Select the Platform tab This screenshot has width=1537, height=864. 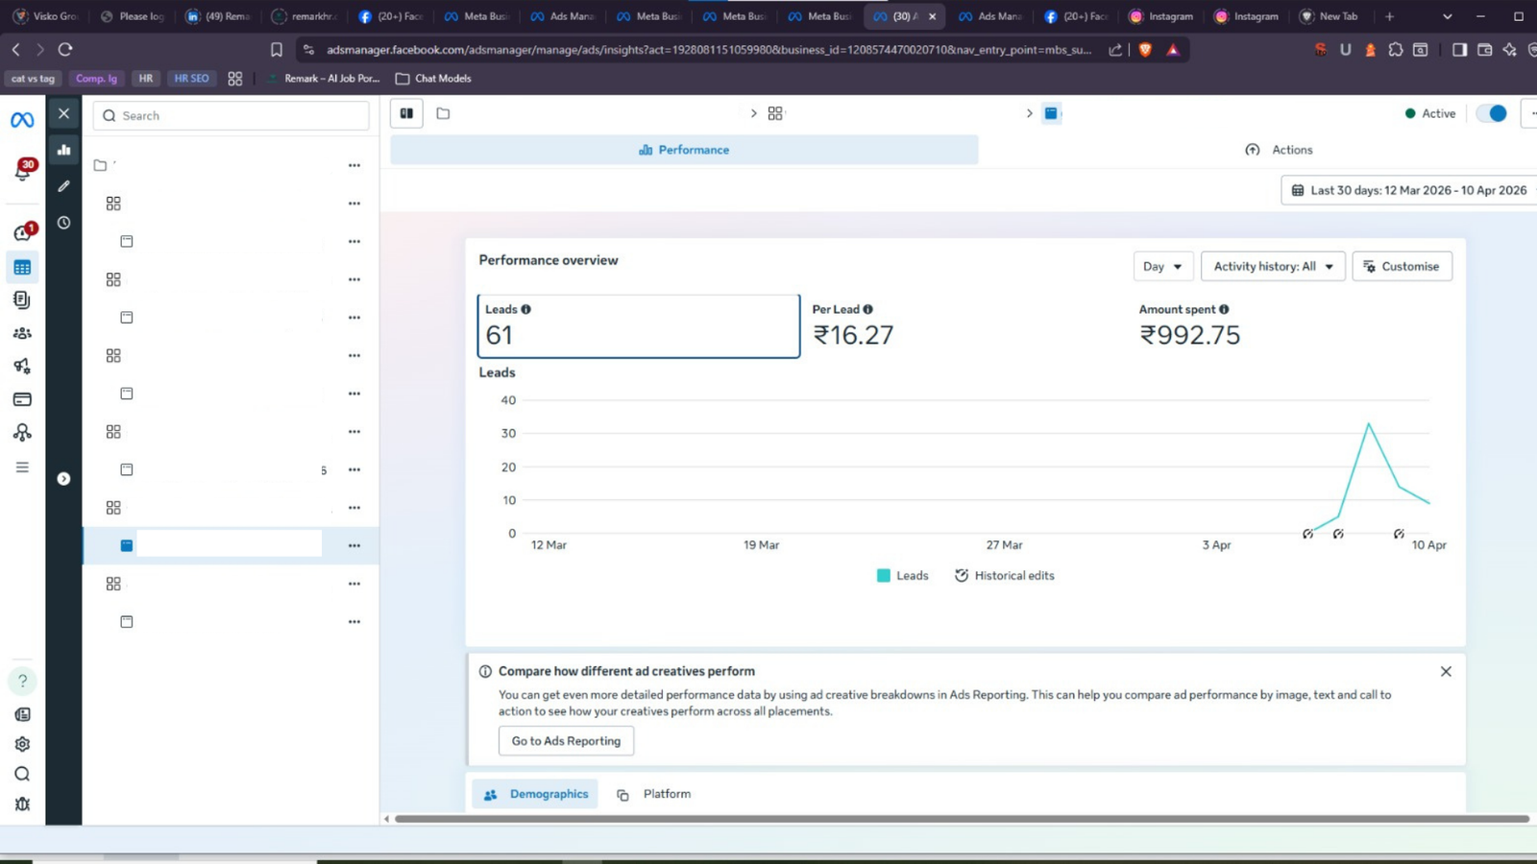coord(653,794)
